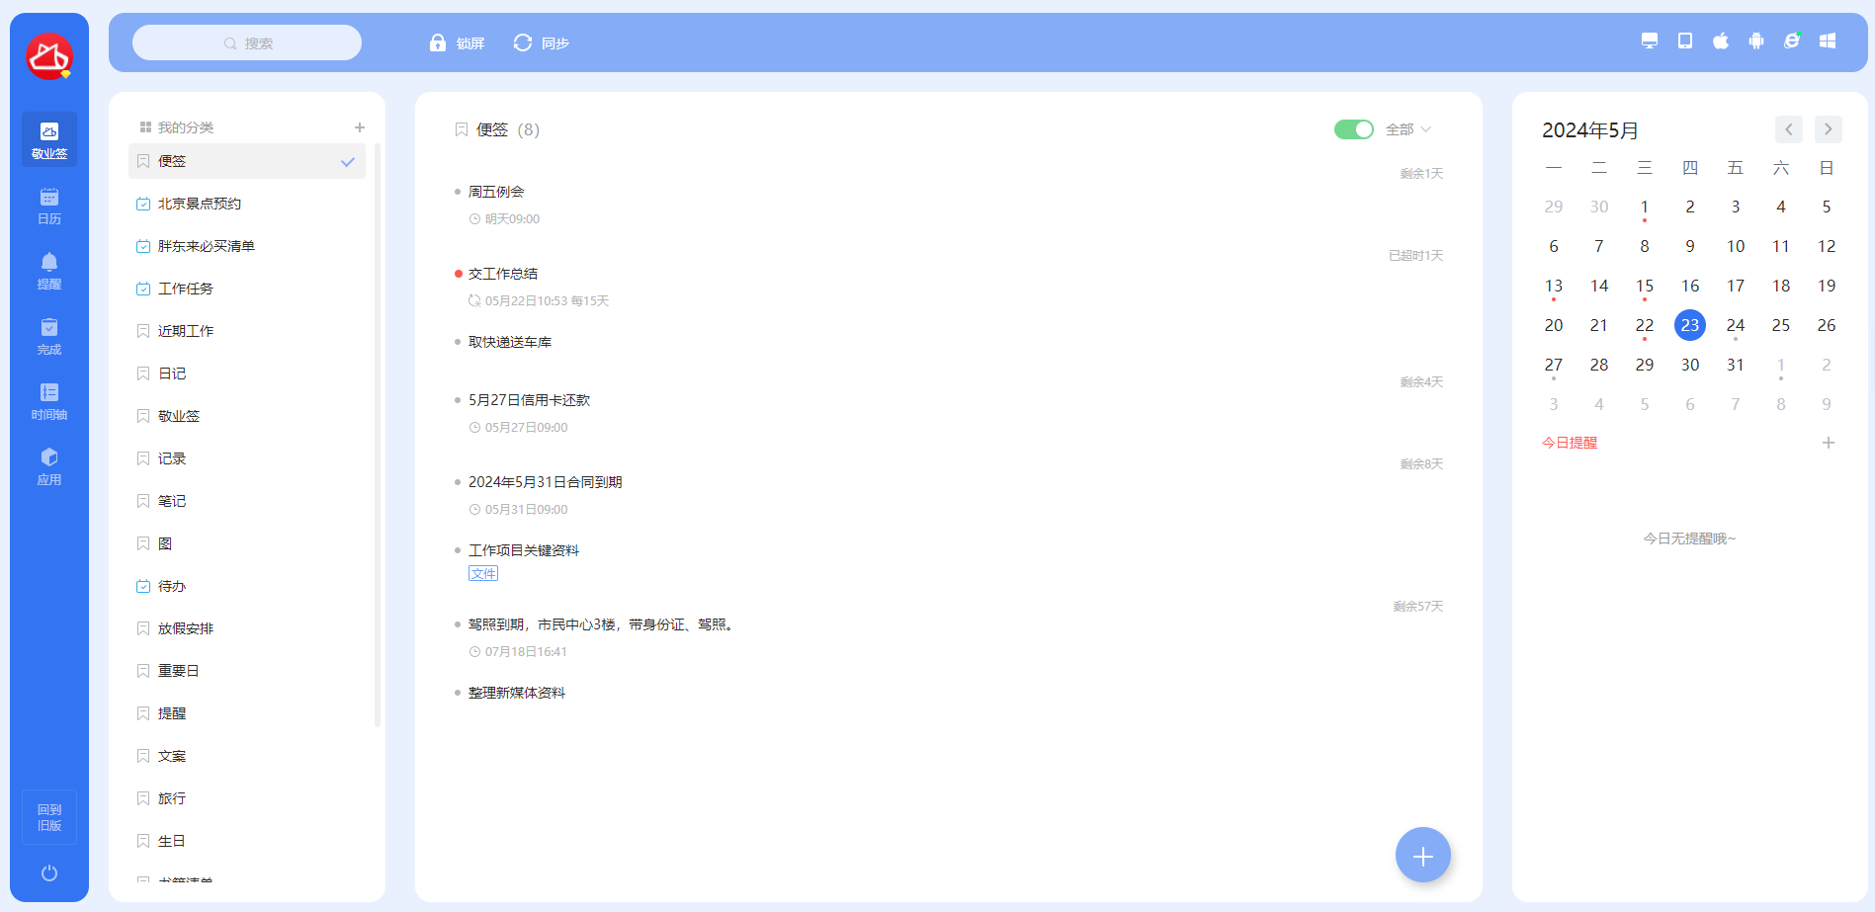Open the 工作项目关键资料 note
The height and width of the screenshot is (912, 1875).
(x=524, y=550)
